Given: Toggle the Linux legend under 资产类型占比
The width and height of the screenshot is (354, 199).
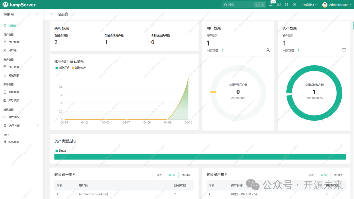Looking at the screenshot, I should (x=61, y=151).
